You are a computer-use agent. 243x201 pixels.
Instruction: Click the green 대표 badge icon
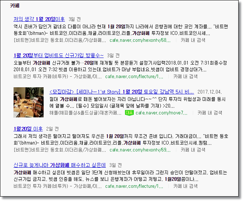click(x=129, y=113)
